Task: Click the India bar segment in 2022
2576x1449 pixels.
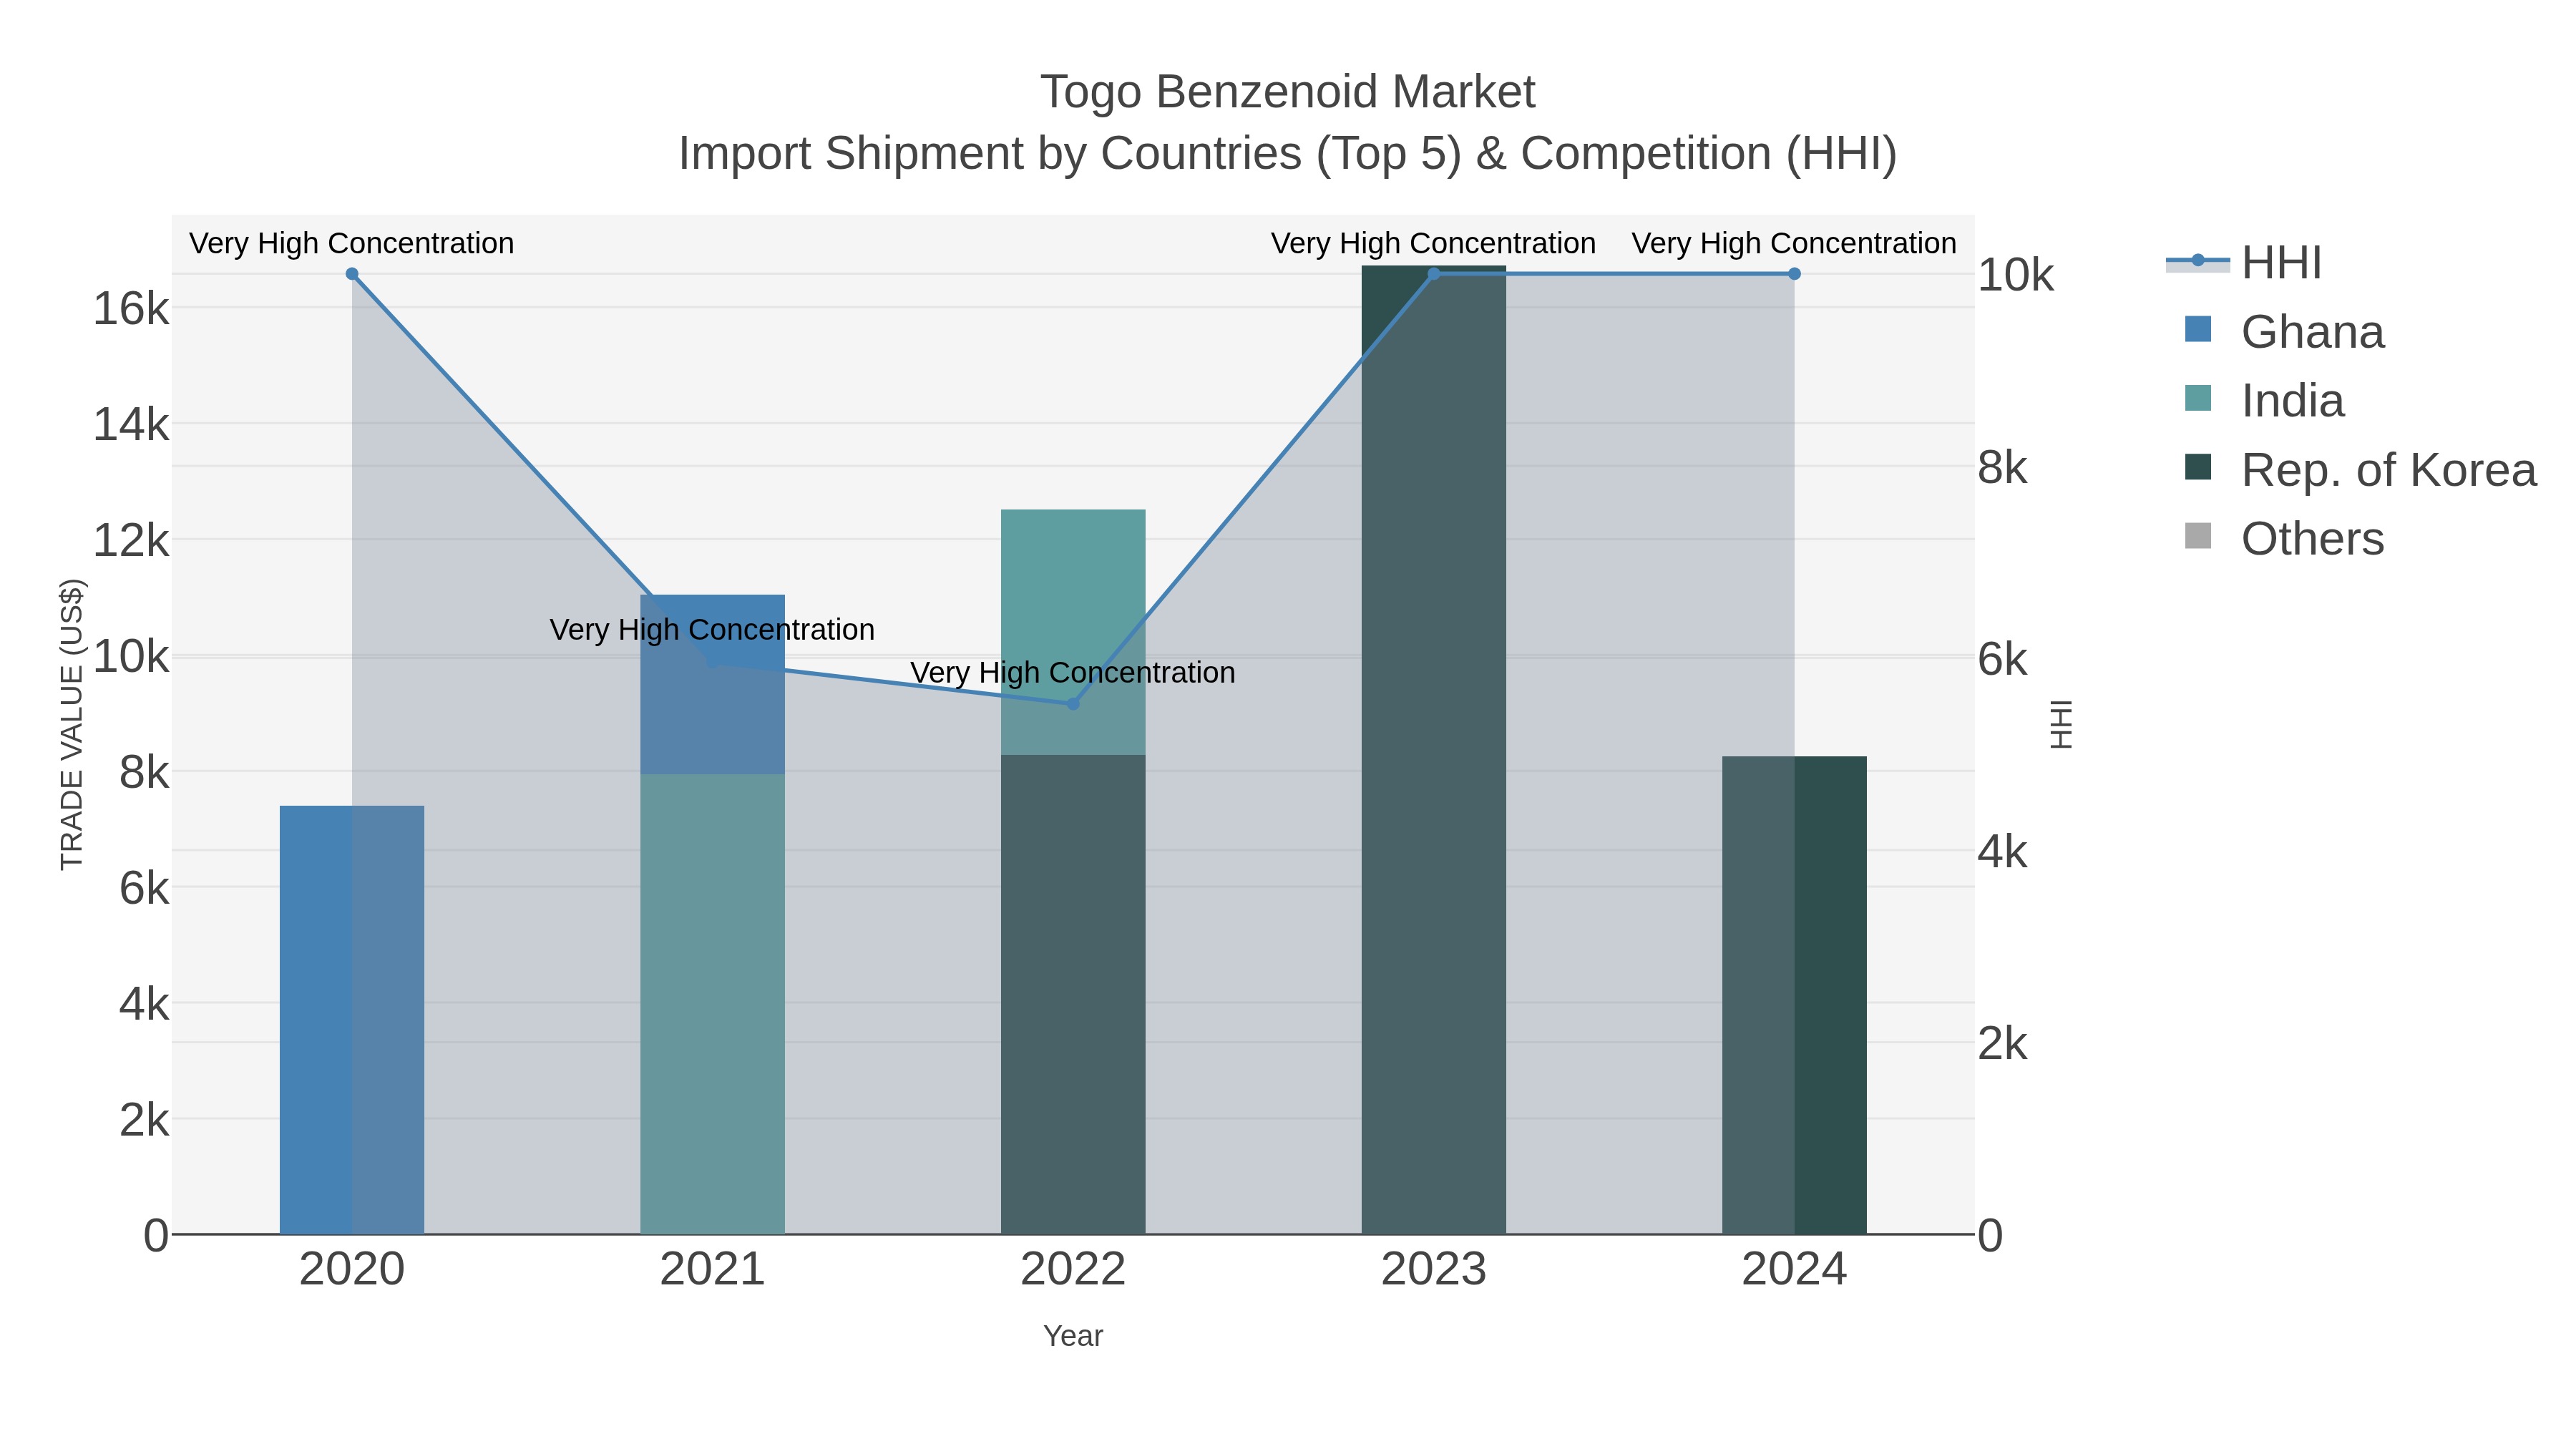Action: point(1073,632)
